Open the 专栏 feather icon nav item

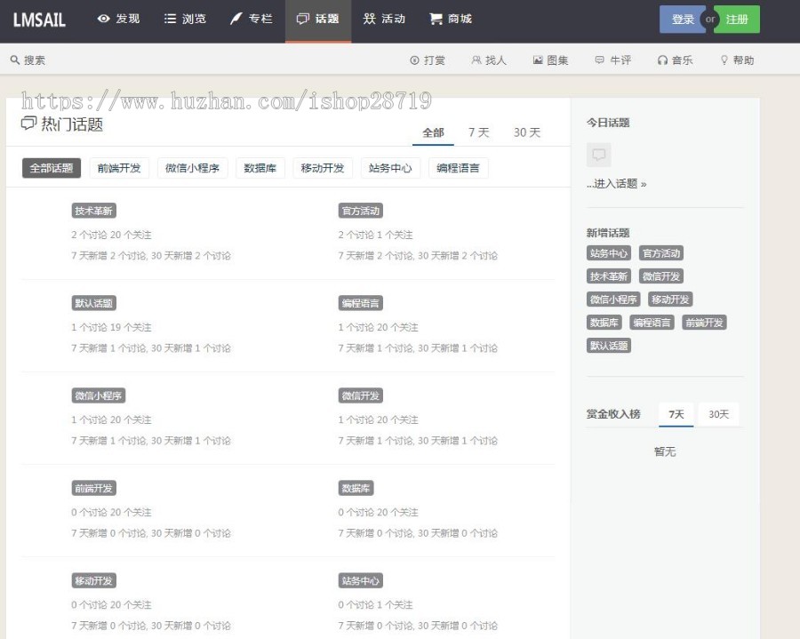pos(251,19)
